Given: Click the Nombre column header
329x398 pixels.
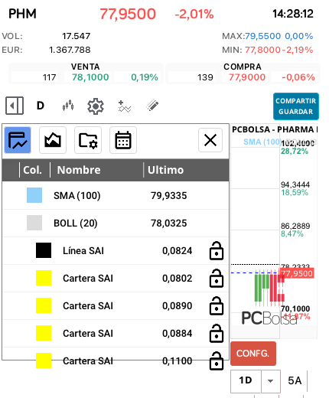Looking at the screenshot, I should (79, 170).
